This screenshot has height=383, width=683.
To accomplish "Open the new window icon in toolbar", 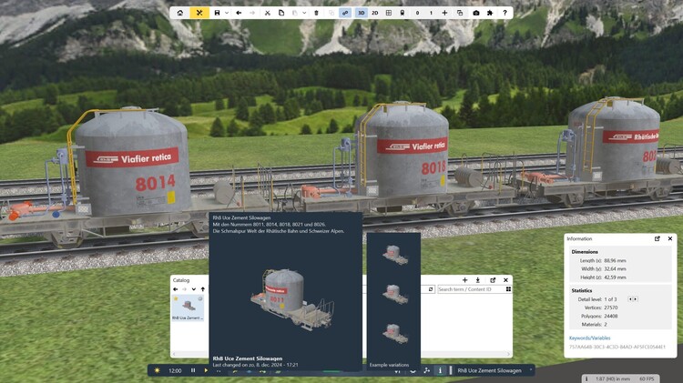I will pyautogui.click(x=460, y=13).
